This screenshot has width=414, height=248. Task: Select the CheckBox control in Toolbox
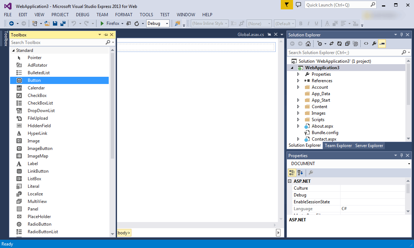point(59,96)
